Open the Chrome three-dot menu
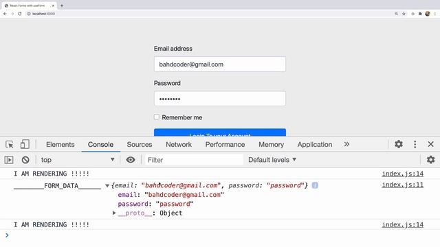The height and width of the screenshot is (247, 440). (x=435, y=14)
